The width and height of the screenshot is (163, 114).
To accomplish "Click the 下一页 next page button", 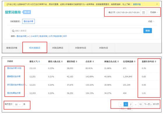I will coord(148,104).
